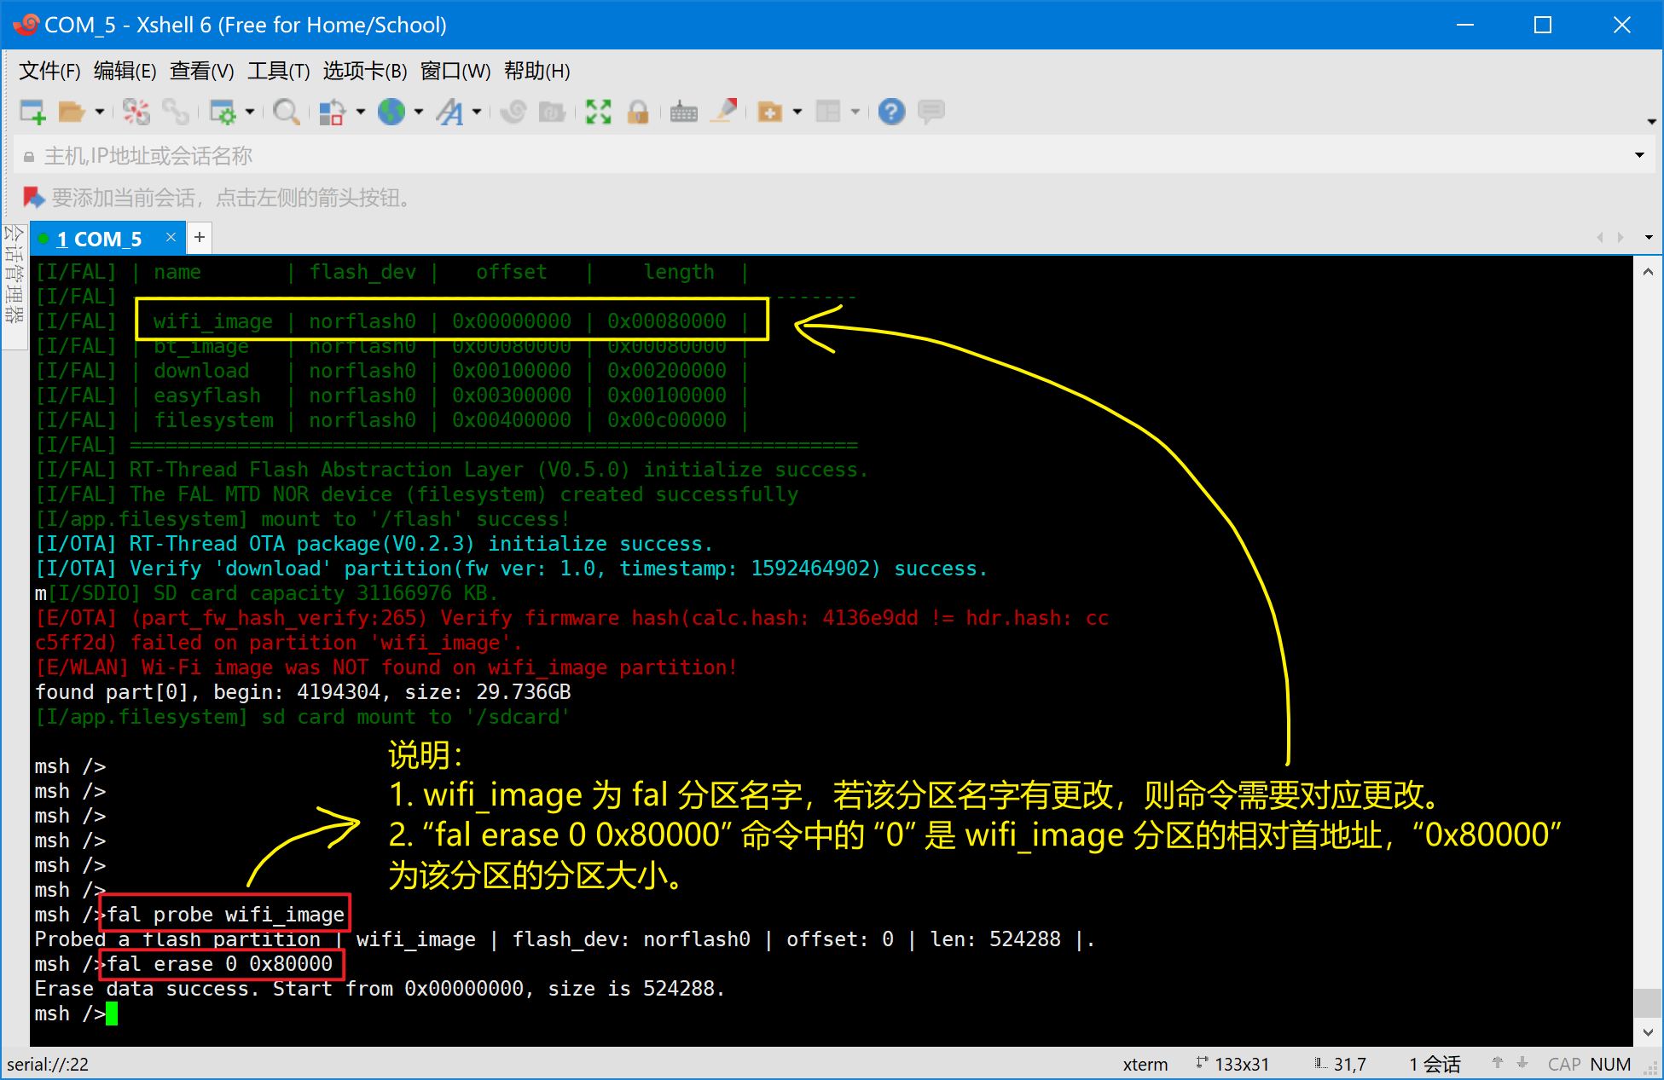This screenshot has width=1664, height=1080.
Task: Open the 编辑(E) menu
Action: point(125,71)
